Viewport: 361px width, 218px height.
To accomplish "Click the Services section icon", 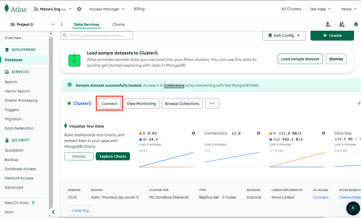I will (7, 72).
